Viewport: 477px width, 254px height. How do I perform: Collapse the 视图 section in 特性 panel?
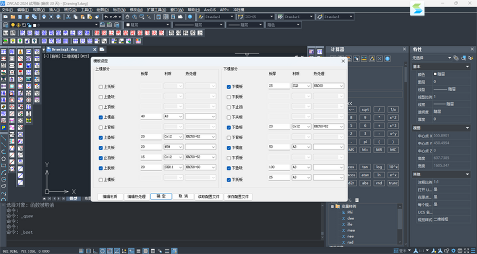(x=467, y=128)
